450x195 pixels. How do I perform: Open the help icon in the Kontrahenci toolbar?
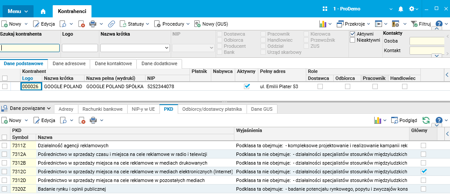click(x=439, y=24)
